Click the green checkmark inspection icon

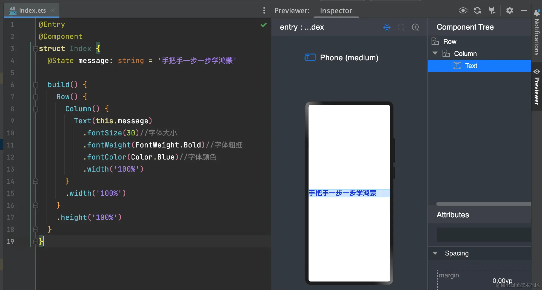click(264, 25)
